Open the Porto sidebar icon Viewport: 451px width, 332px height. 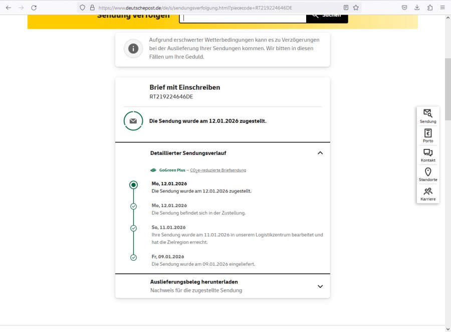click(427, 135)
